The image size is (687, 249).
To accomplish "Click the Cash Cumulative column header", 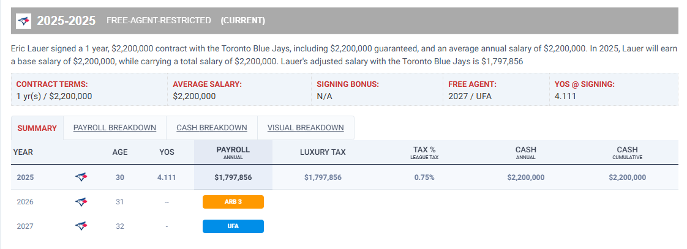I will (x=627, y=152).
